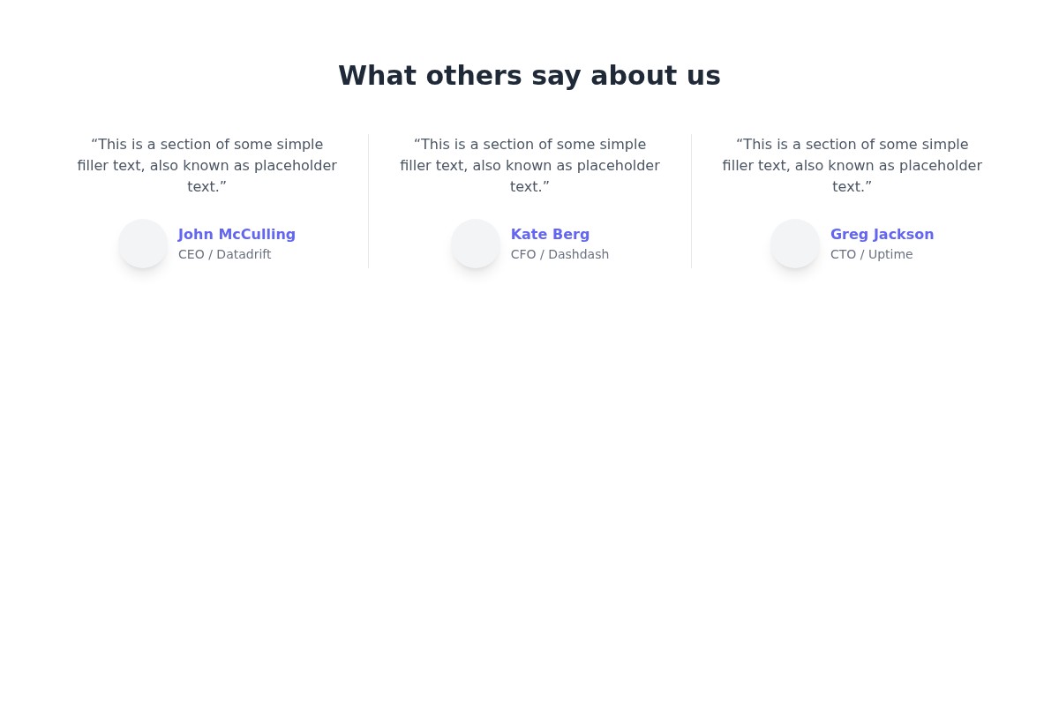This screenshot has height=706, width=1059.
Task: Open the Kate Berg name link
Action: coord(550,235)
